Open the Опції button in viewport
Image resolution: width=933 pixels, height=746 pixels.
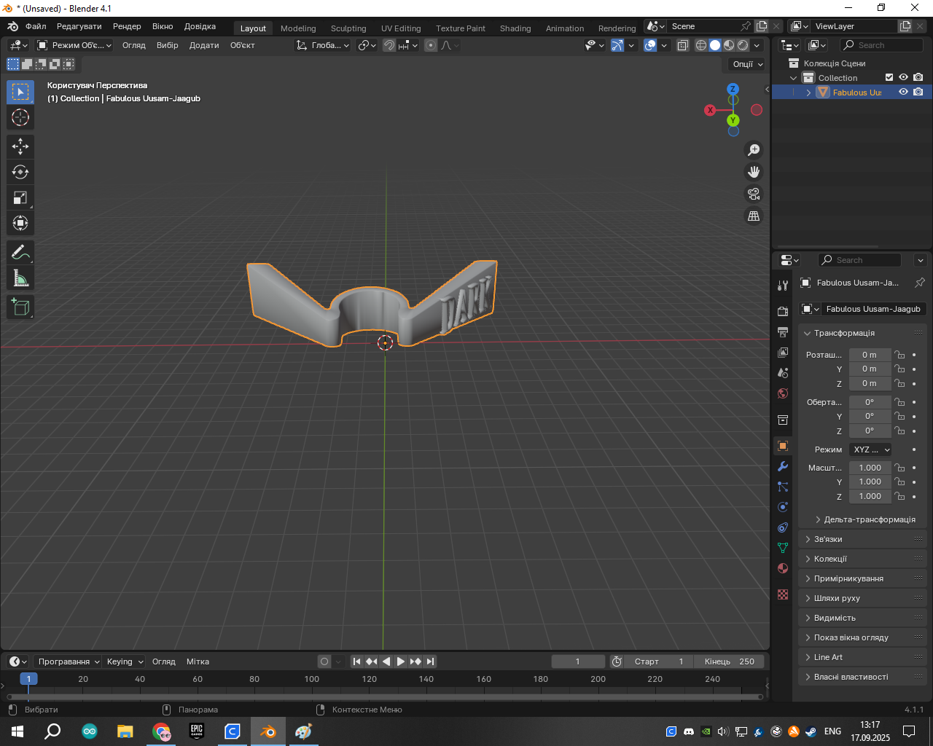pos(746,64)
